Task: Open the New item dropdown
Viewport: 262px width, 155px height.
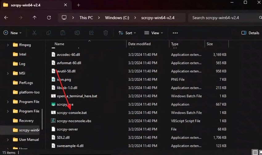Action: pos(13,33)
